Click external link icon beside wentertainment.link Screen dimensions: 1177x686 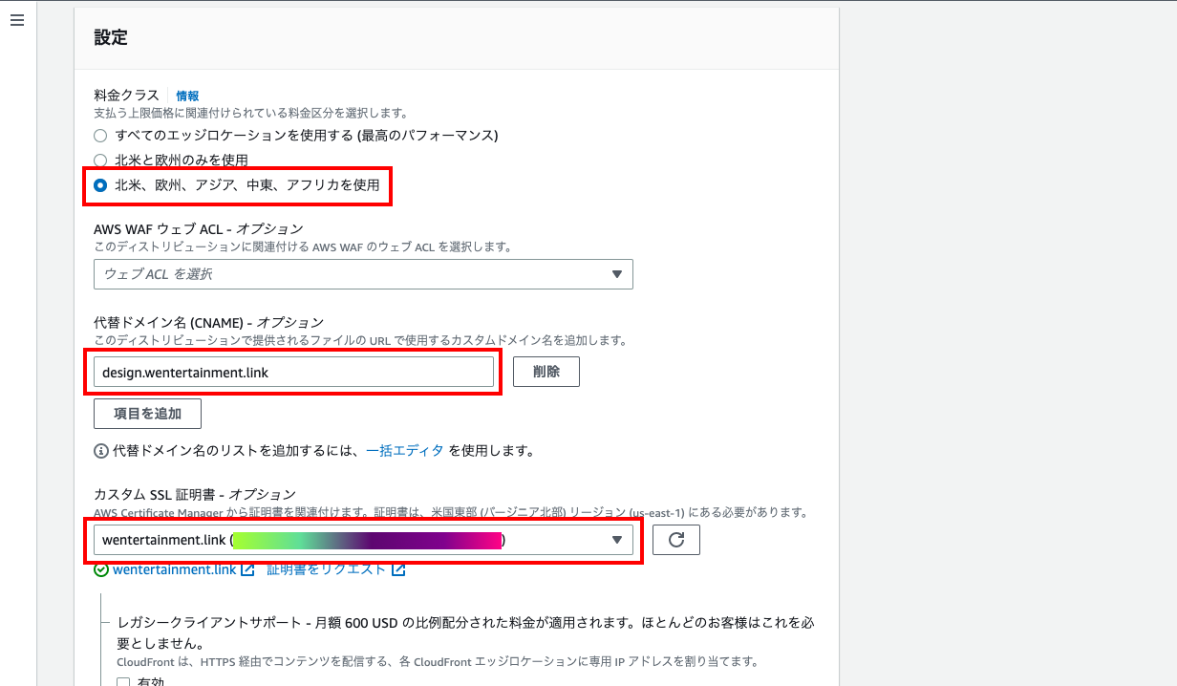247,570
